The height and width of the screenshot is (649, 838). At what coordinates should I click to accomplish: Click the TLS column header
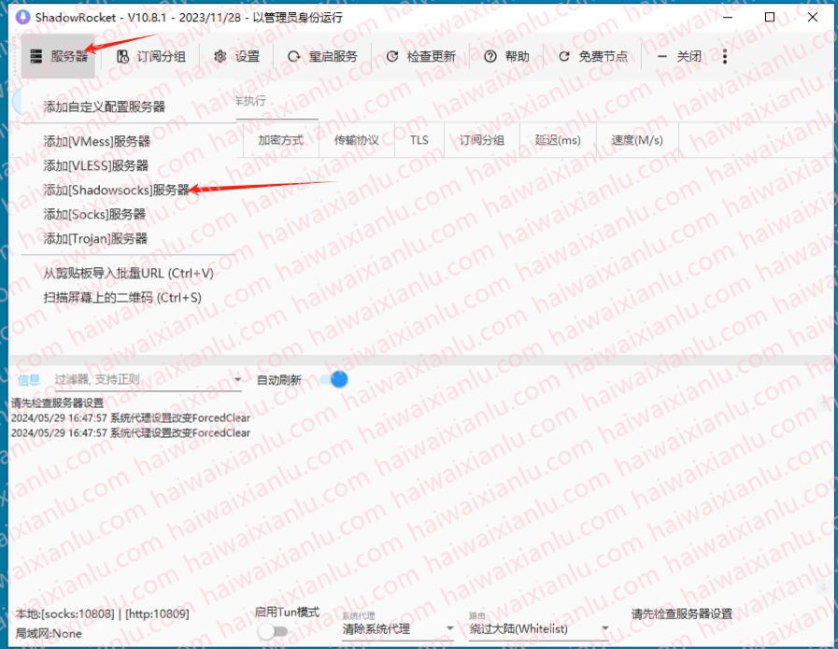pyautogui.click(x=419, y=140)
